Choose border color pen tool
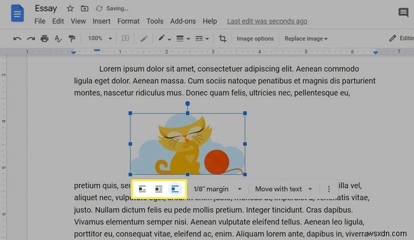Image resolution: width=414 pixels, height=240 pixels. (164, 39)
